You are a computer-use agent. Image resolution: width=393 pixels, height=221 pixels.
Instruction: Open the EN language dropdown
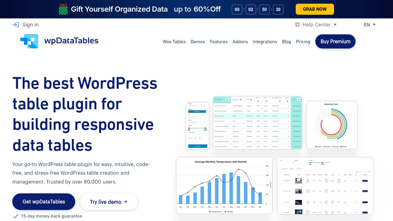tap(370, 25)
